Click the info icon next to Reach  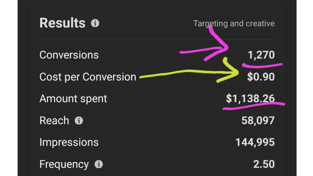pyautogui.click(x=79, y=121)
